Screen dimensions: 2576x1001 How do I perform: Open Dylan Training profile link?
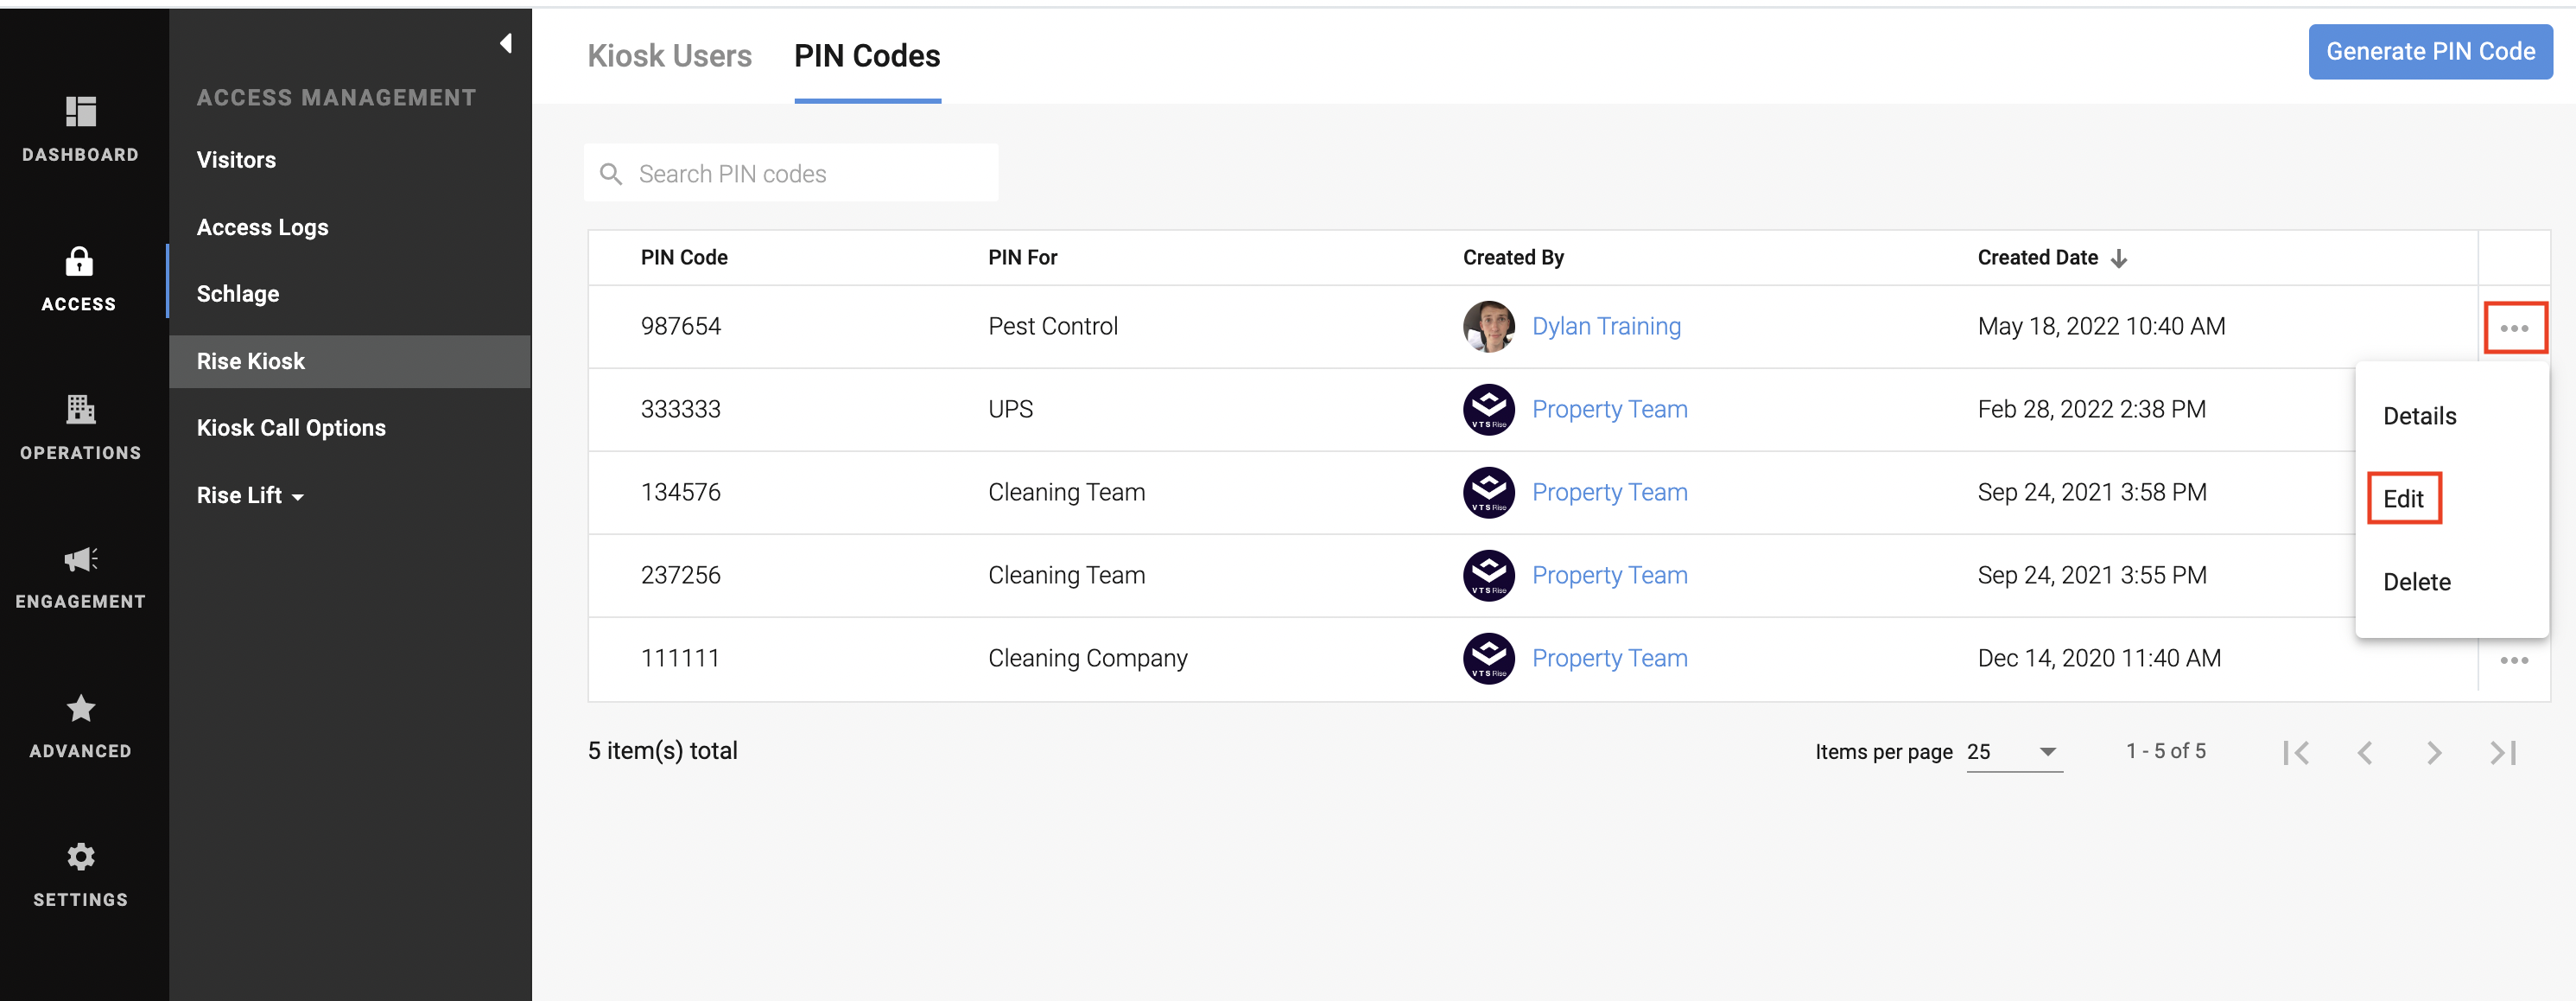coord(1606,327)
